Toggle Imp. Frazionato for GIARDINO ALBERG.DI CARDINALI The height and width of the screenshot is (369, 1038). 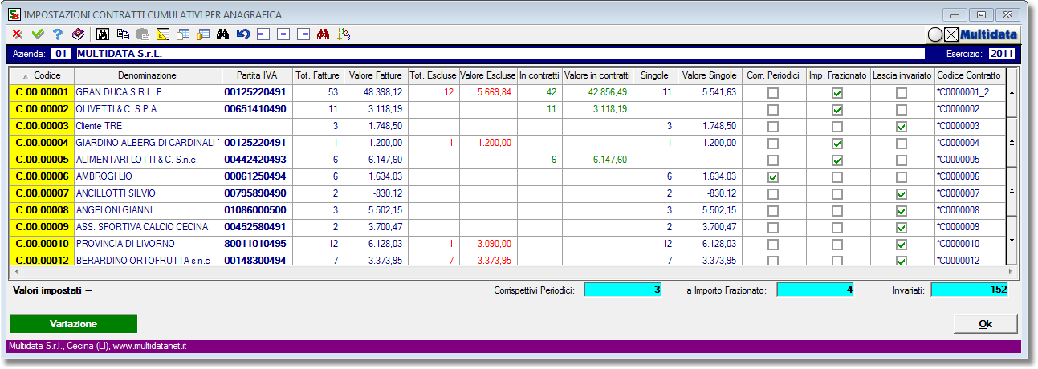(837, 144)
